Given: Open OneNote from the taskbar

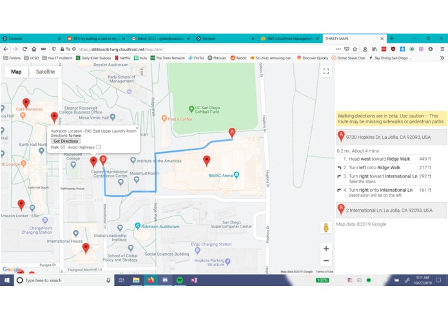Looking at the screenshot, I should [194, 280].
